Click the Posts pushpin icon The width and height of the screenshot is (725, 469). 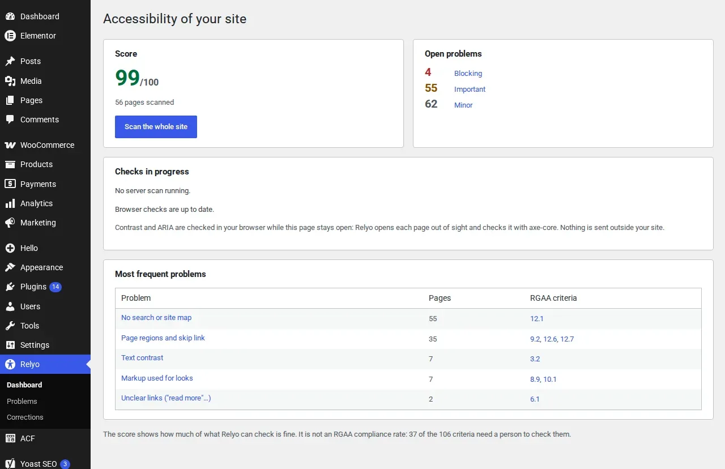(x=10, y=61)
